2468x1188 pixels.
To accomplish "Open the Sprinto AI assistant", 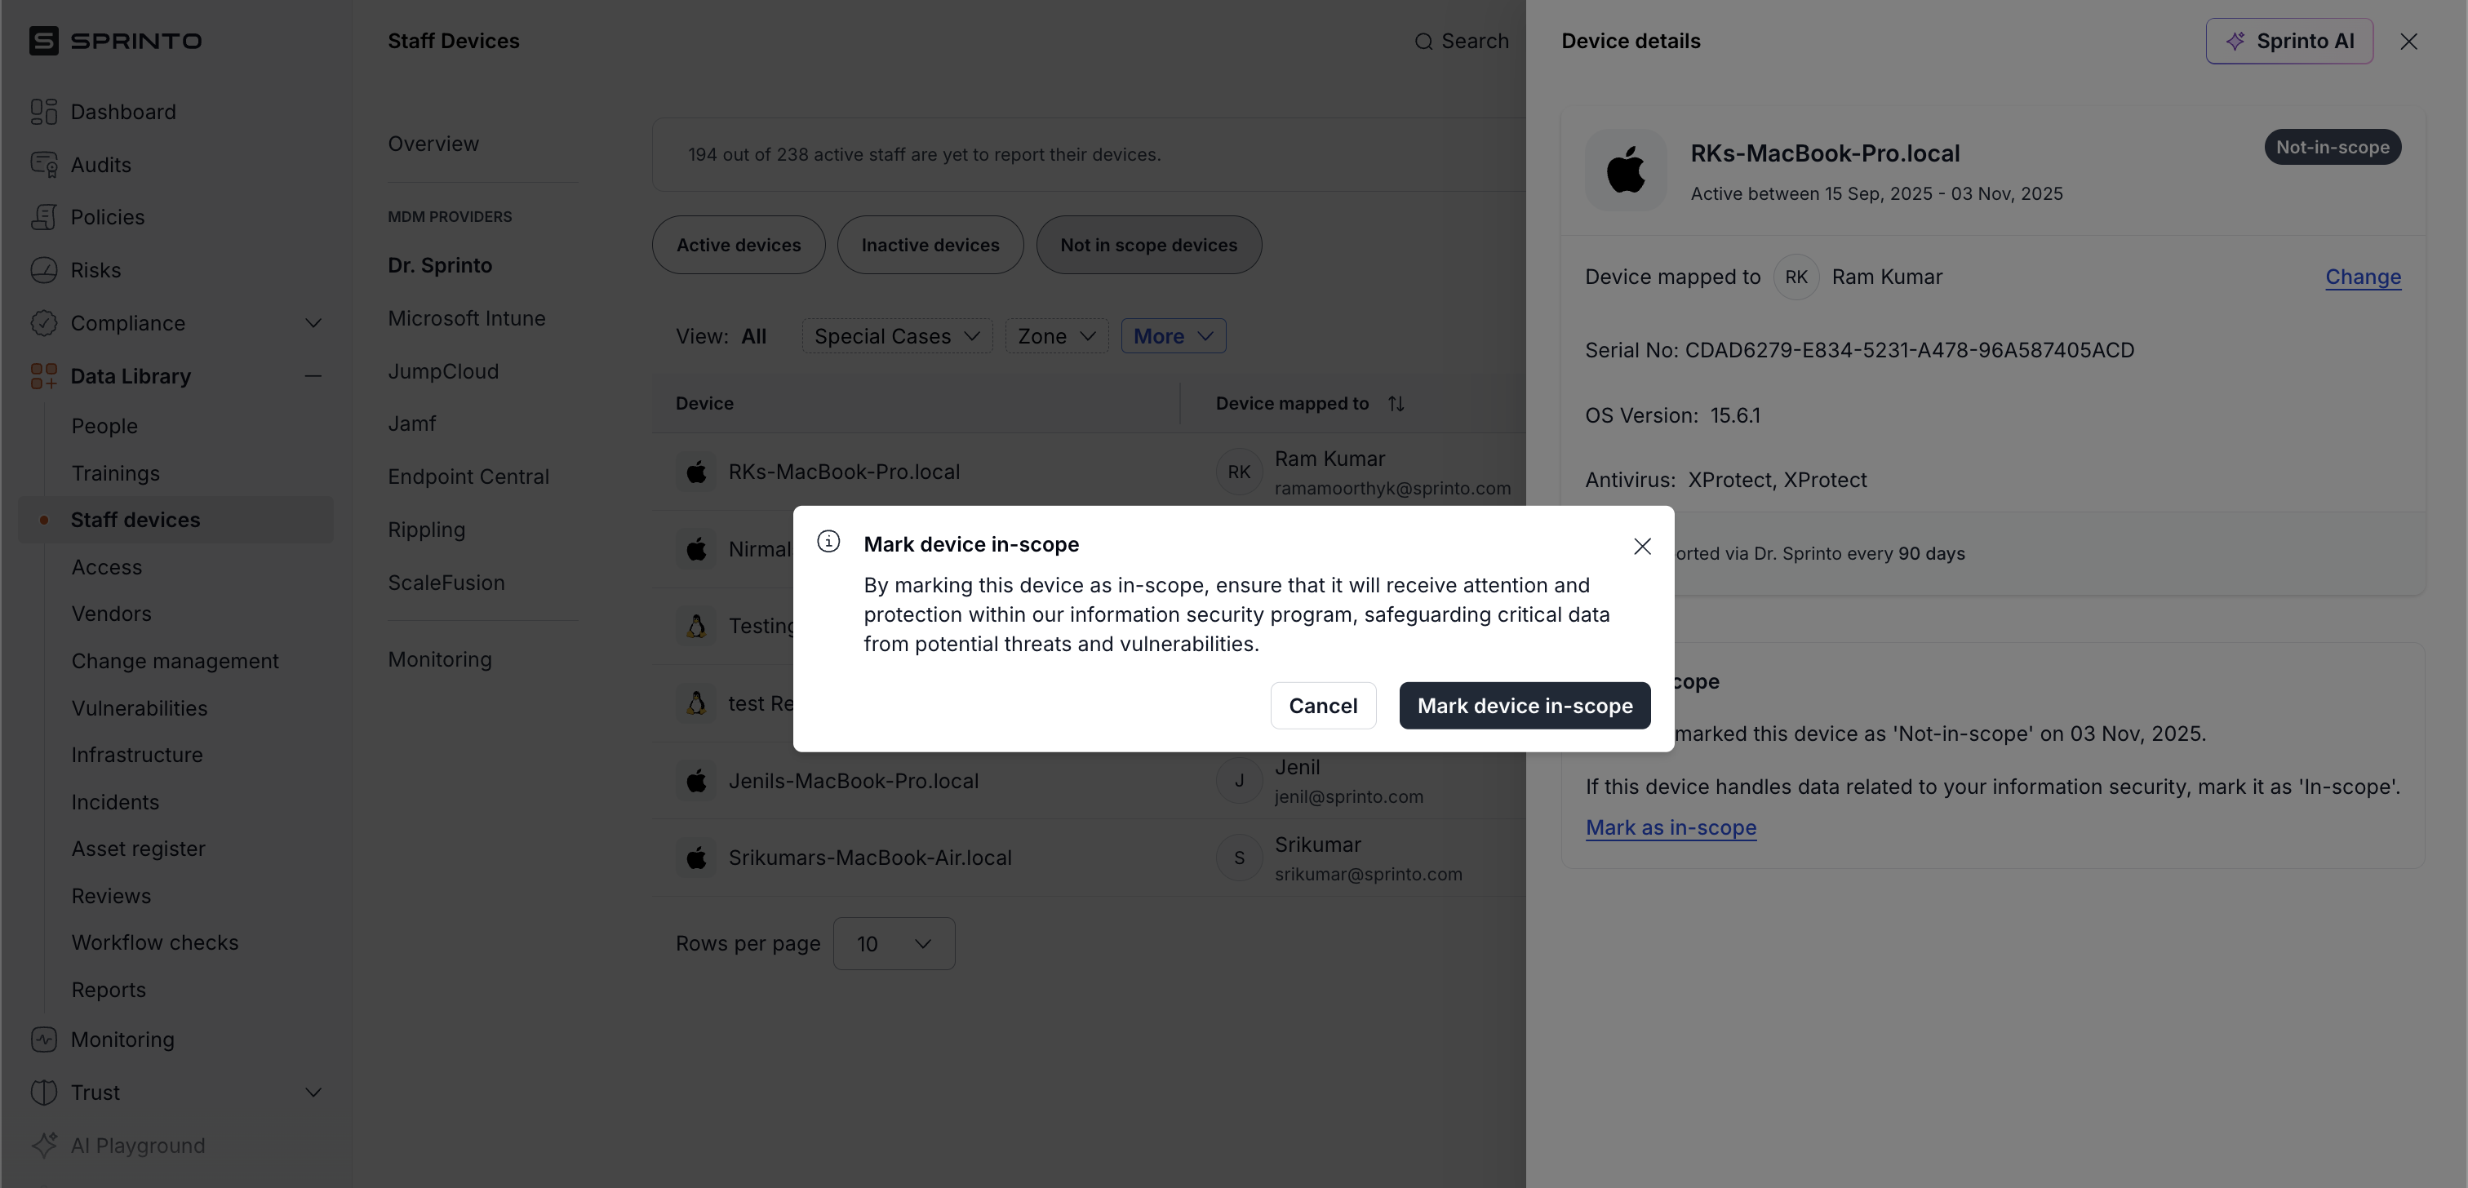I will [2288, 41].
